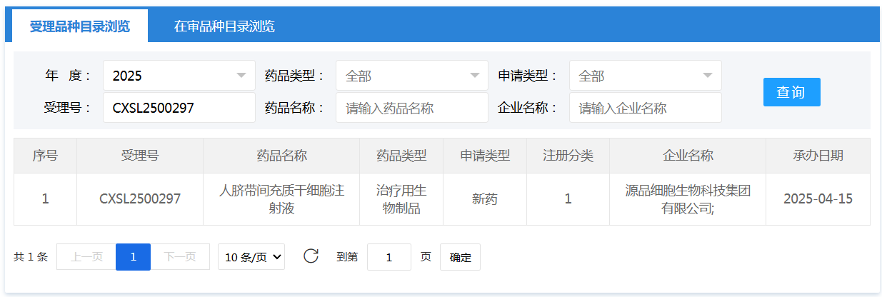Click the 共 1 条 total count text
The height and width of the screenshot is (297, 882).
pyautogui.click(x=31, y=257)
